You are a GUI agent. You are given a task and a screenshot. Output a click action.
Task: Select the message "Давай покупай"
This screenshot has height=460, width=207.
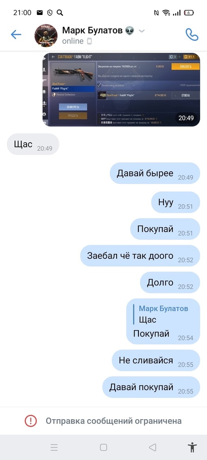(x=151, y=387)
